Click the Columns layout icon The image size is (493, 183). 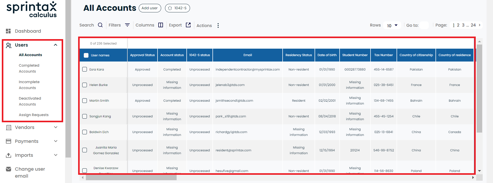coord(161,25)
